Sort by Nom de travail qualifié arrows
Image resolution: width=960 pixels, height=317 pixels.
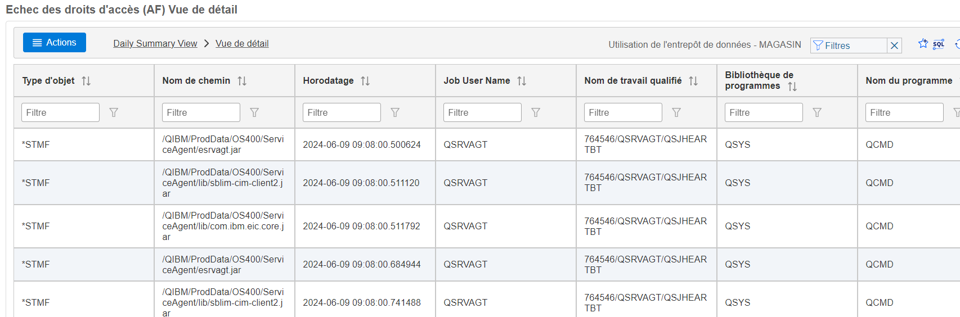(x=693, y=81)
